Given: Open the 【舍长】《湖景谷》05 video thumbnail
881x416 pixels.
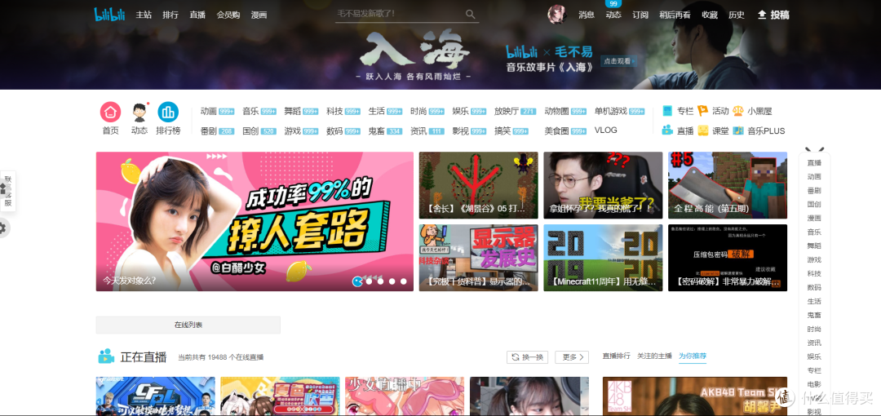Looking at the screenshot, I should 478,185.
